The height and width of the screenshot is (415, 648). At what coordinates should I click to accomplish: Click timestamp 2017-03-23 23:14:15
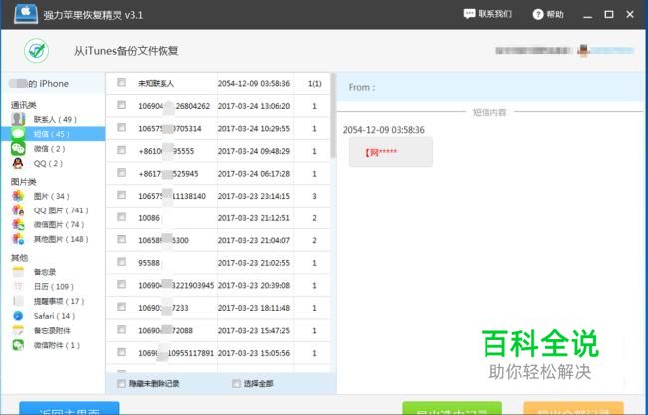point(254,196)
